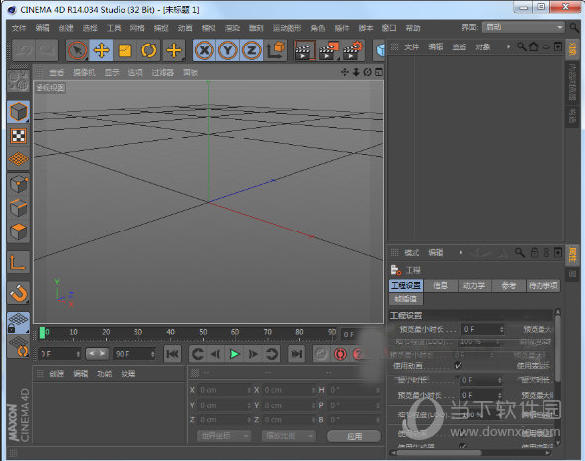Open 缩放比例 dropdown in coordinates
Viewport: 585px width, 461px height.
tap(289, 436)
